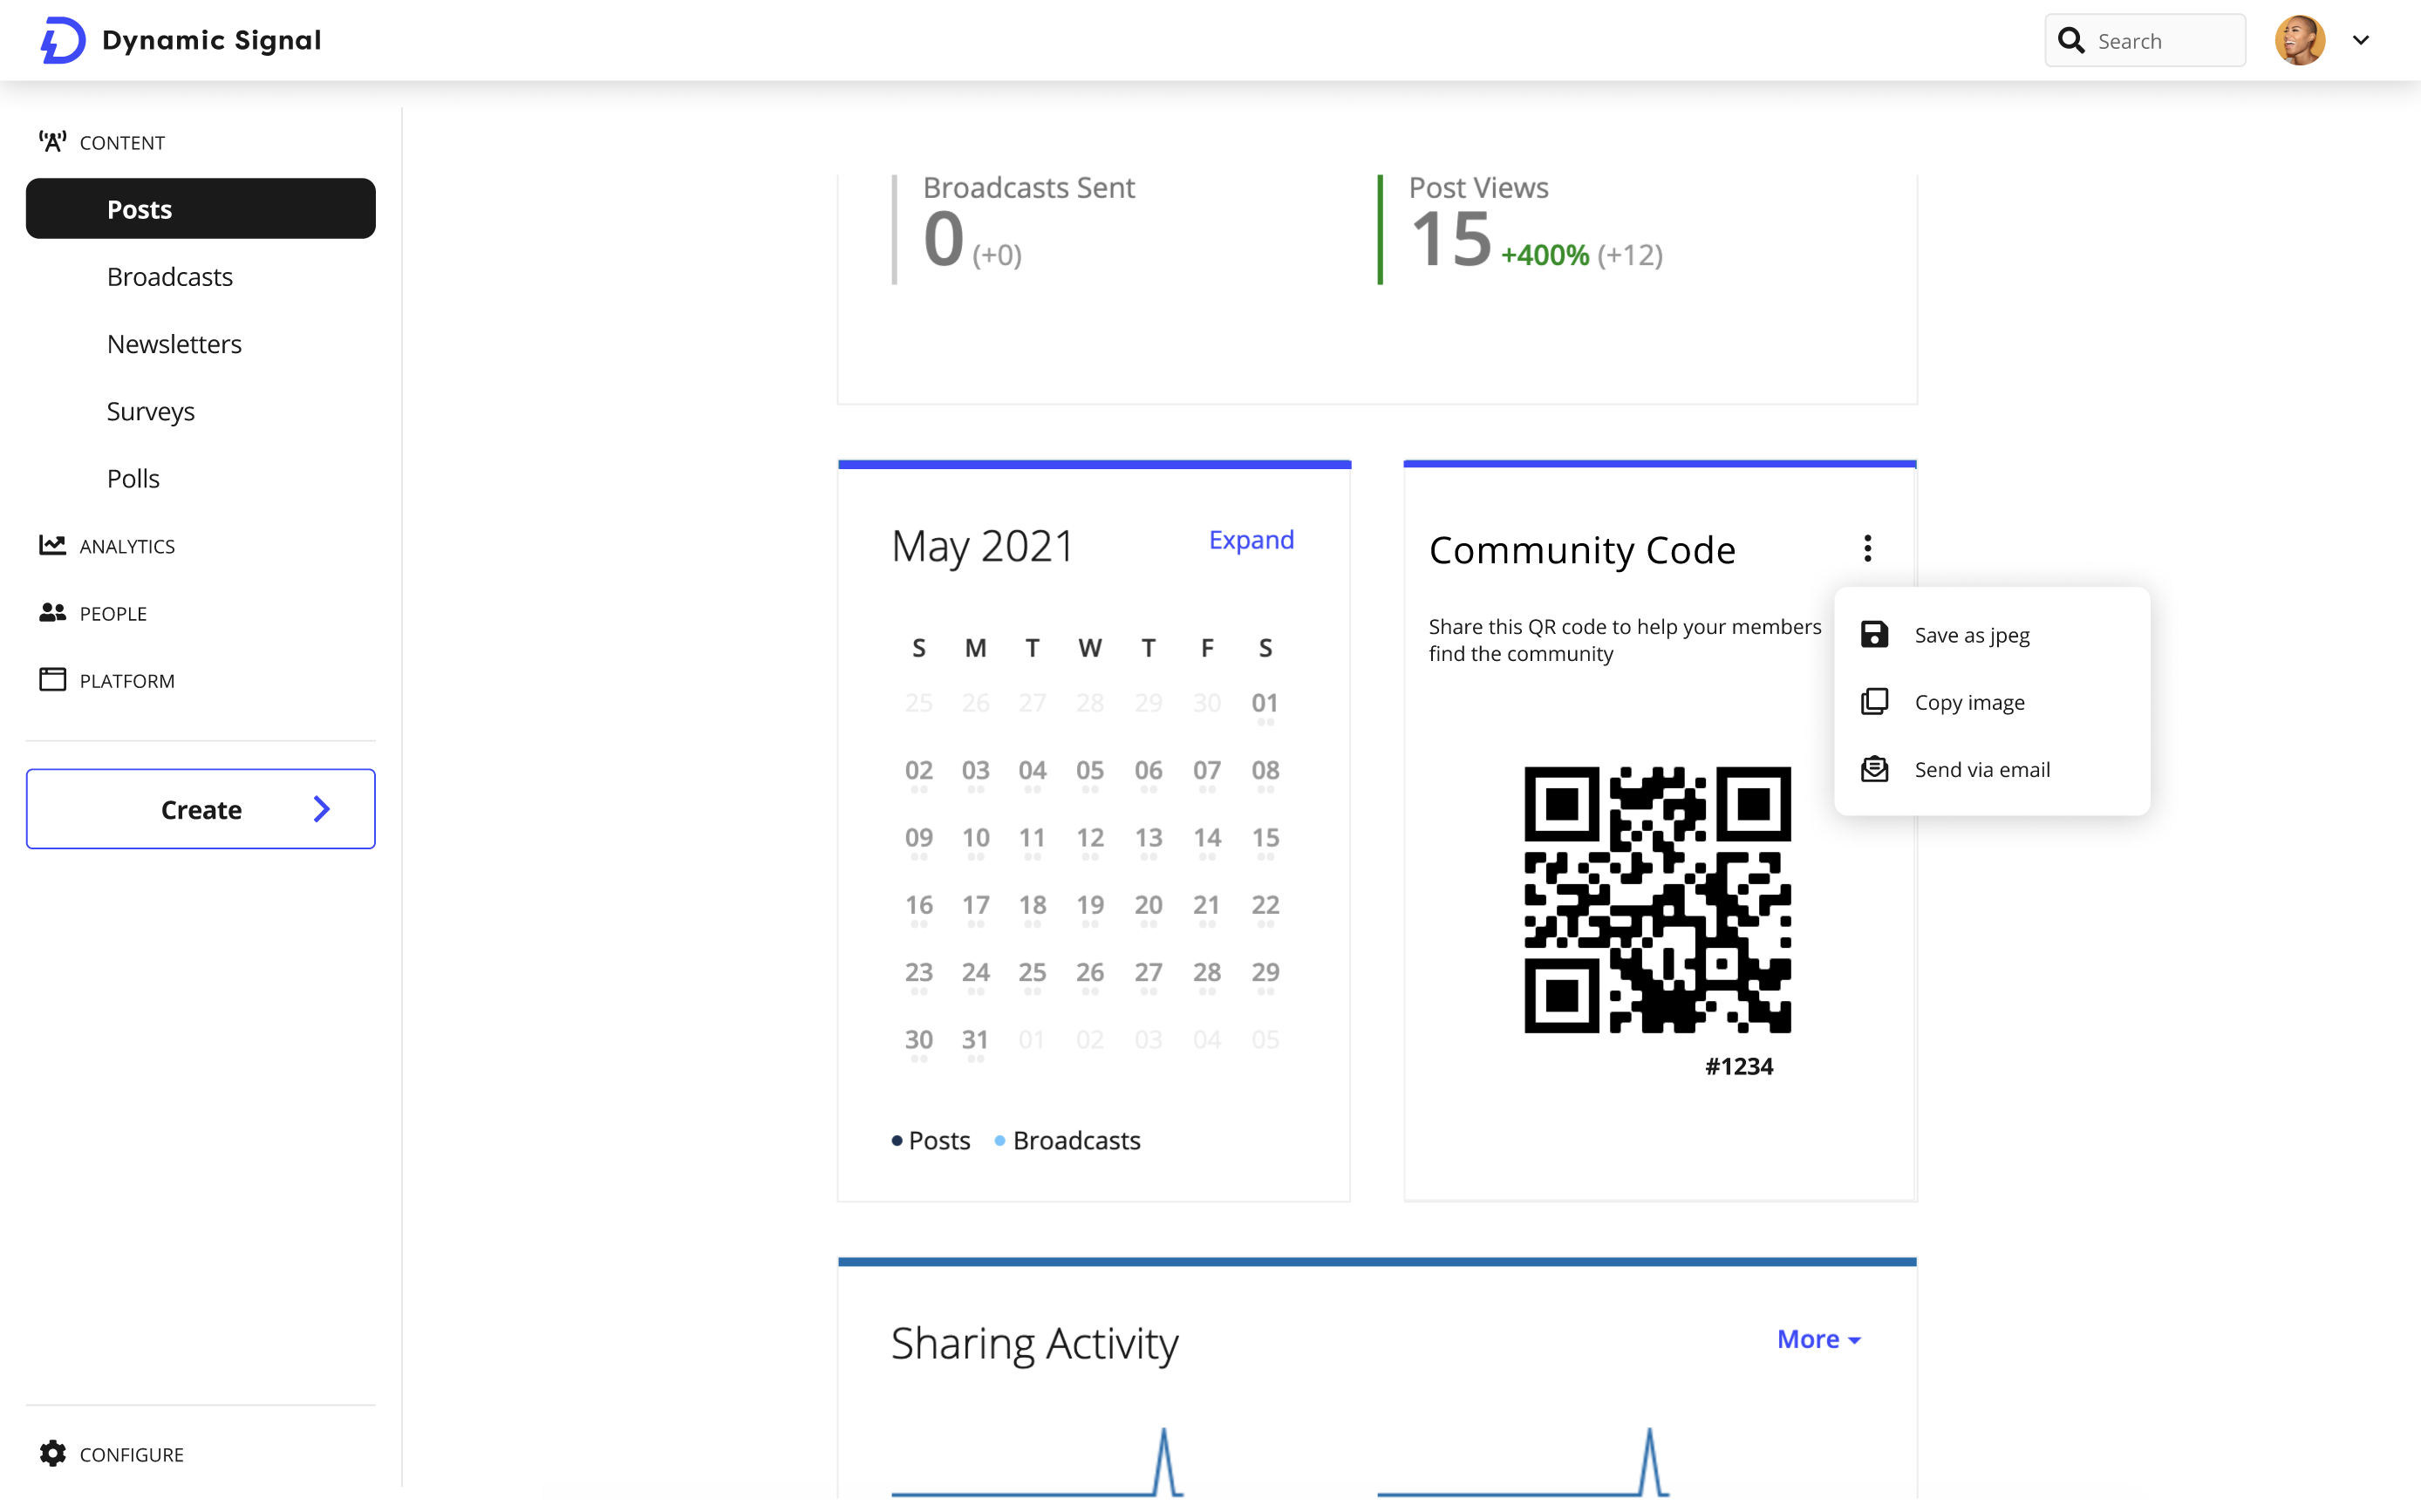Focus the Search input field

coord(2145,40)
